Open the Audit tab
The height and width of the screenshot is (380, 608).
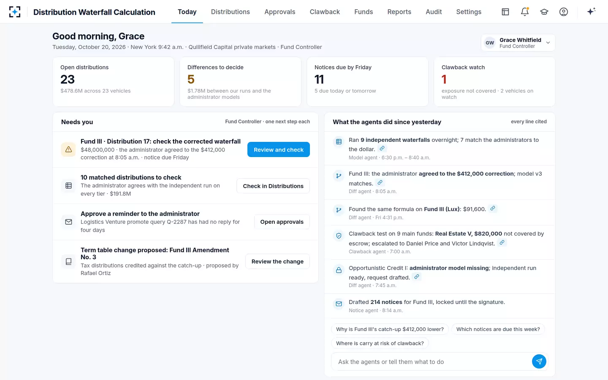tap(434, 12)
